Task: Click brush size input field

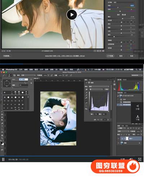Action: click(23, 79)
